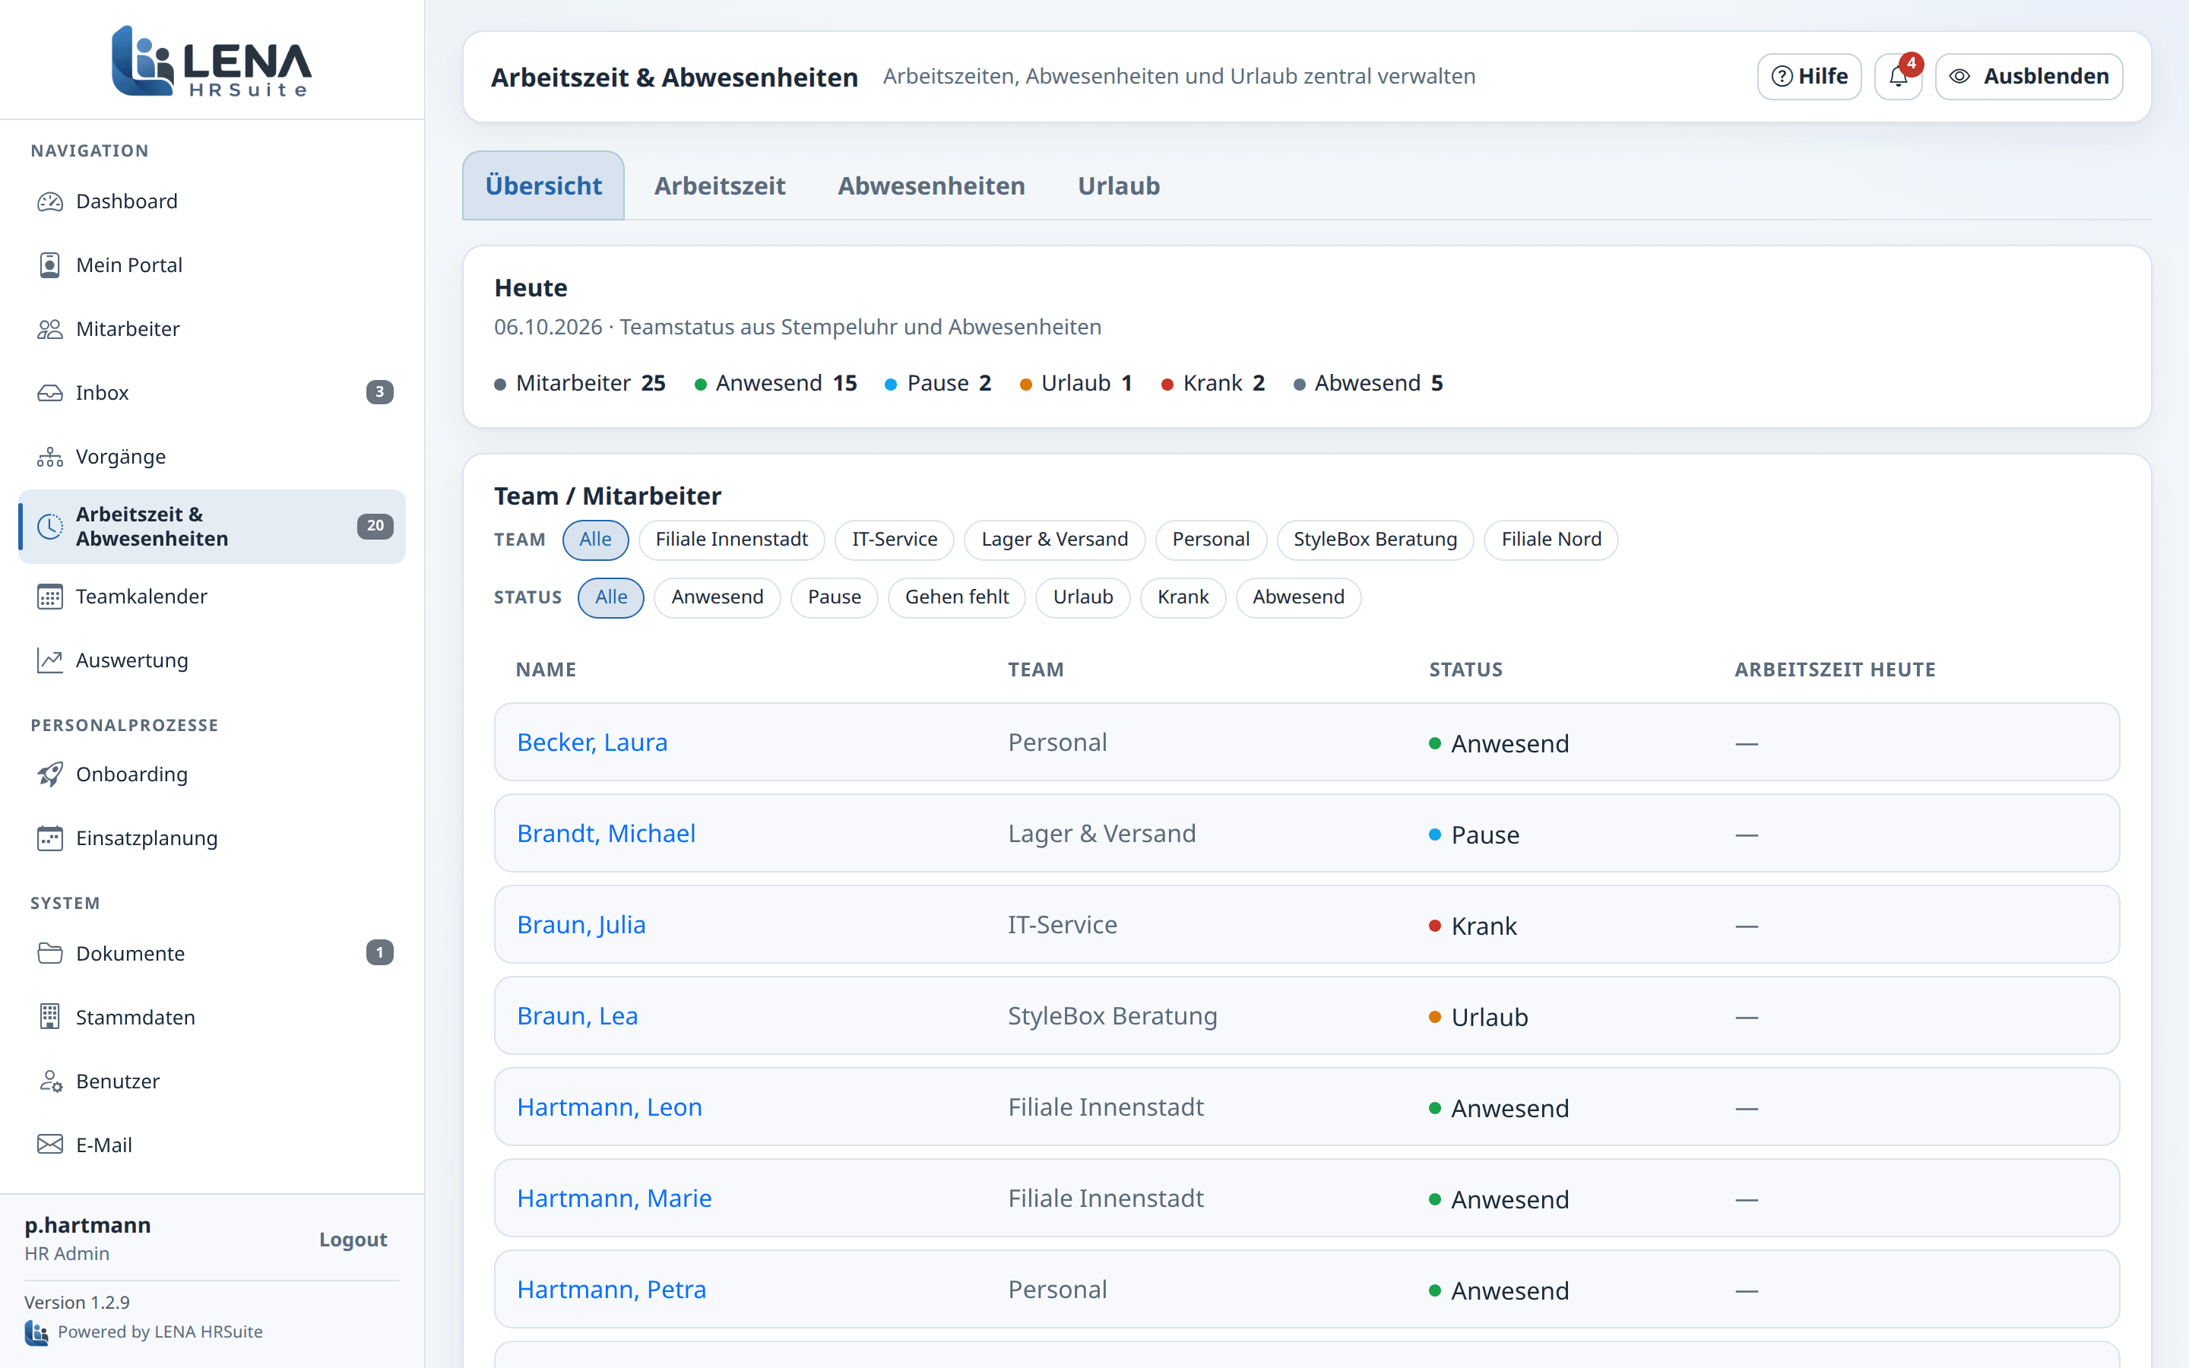This screenshot has width=2189, height=1368.
Task: Toggle visibility with Ausblenden button
Action: coord(2029,76)
